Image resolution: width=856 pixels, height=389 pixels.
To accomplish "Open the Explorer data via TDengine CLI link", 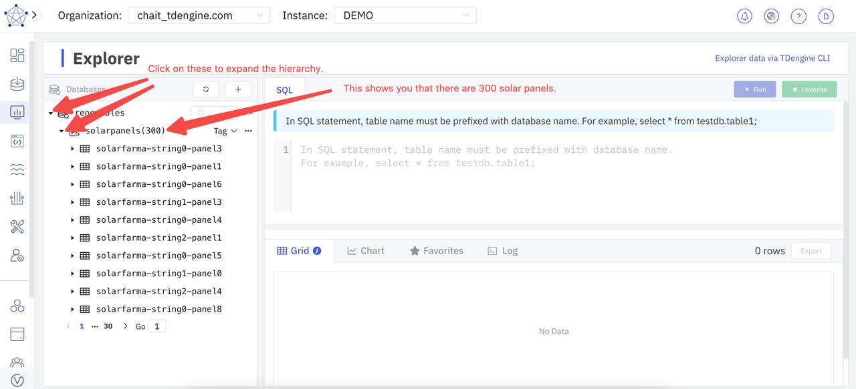I will (x=772, y=58).
